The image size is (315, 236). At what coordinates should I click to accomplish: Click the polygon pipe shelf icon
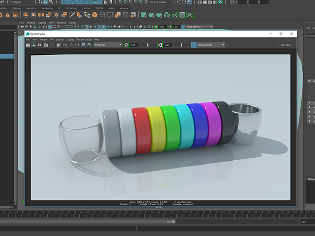[15, 15]
